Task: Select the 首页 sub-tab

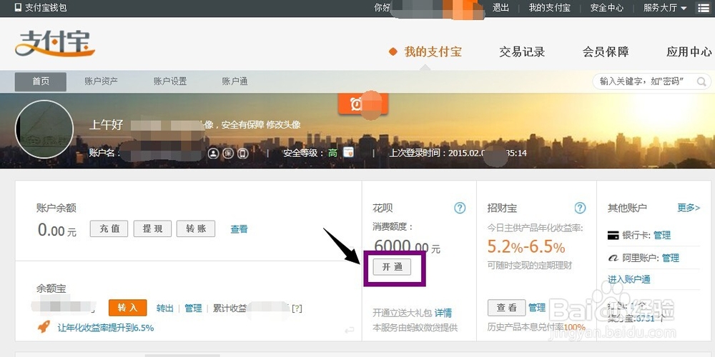Action: [41, 81]
